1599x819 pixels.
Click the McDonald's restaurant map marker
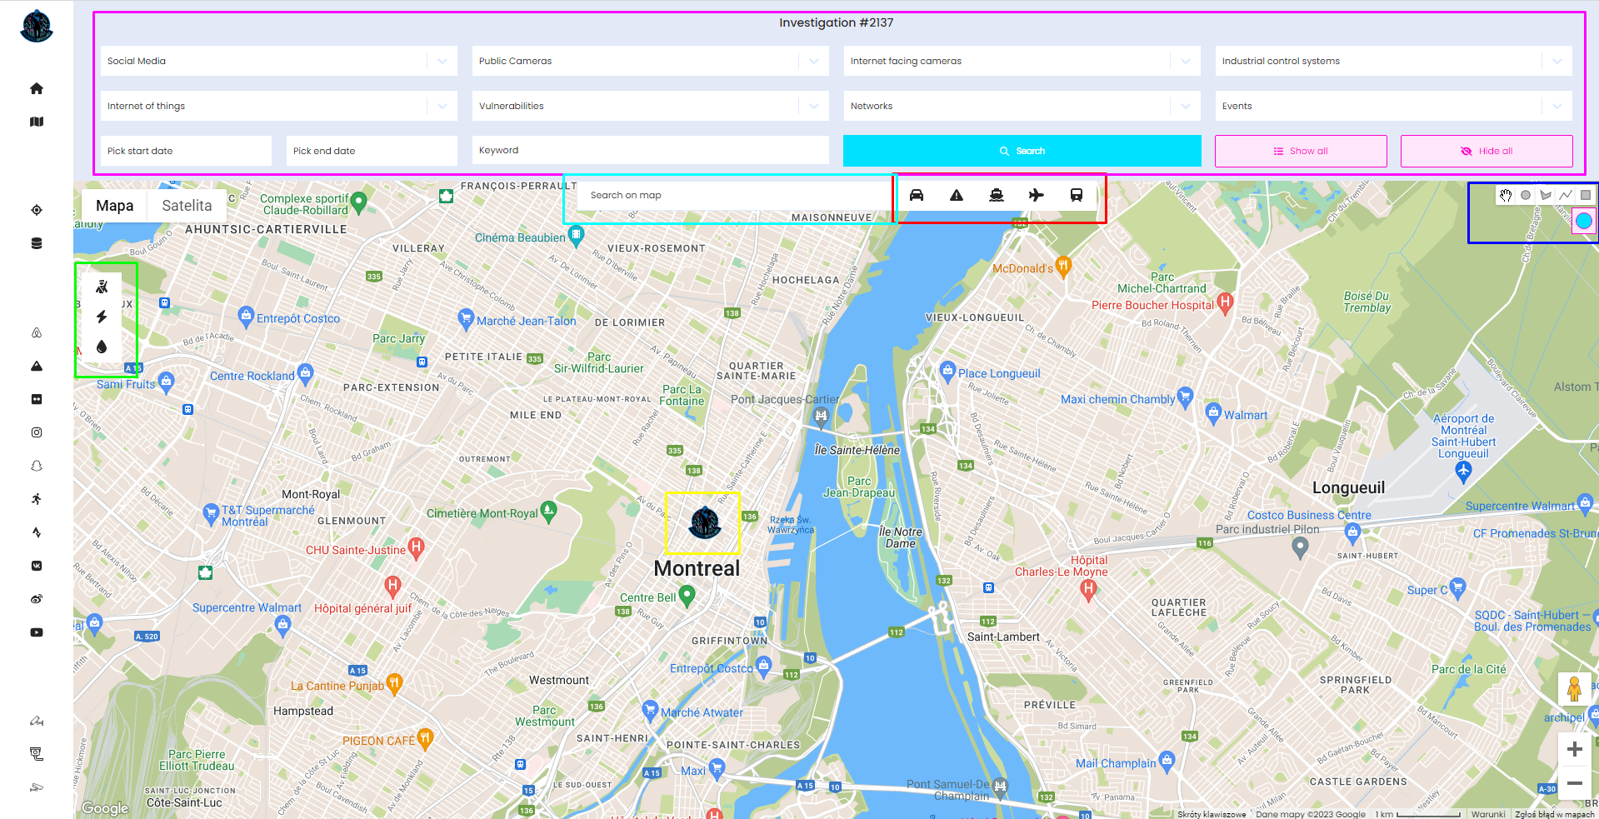point(1063,267)
